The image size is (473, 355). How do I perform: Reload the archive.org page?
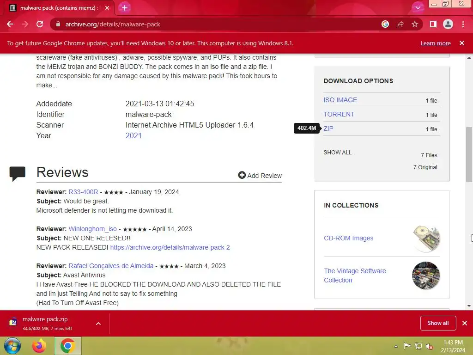(x=40, y=24)
